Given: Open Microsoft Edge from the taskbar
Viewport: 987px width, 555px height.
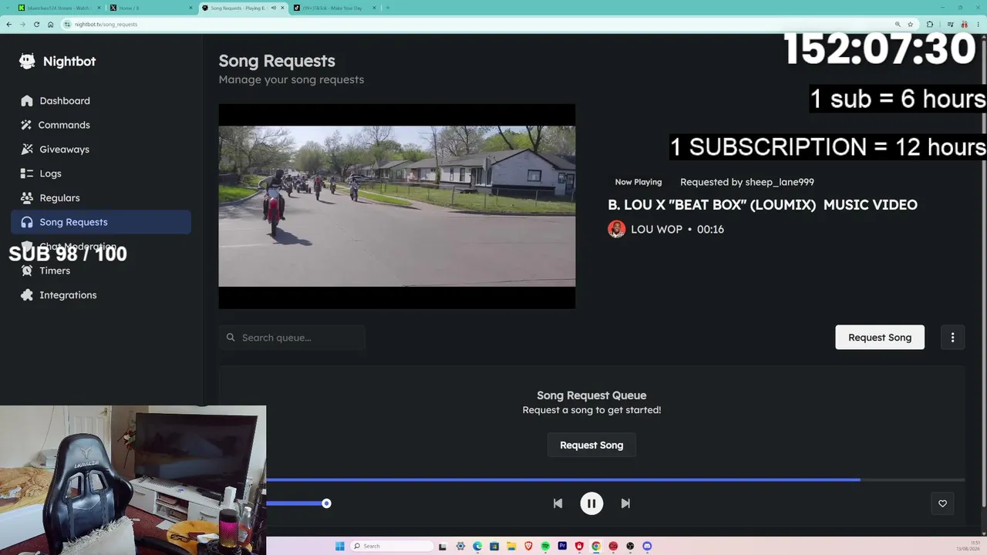Looking at the screenshot, I should (x=477, y=547).
